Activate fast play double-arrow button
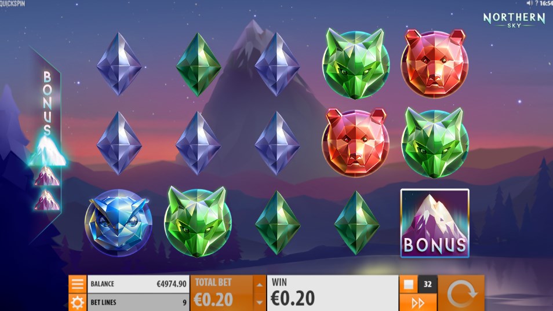This screenshot has height=311, width=553. 418,302
